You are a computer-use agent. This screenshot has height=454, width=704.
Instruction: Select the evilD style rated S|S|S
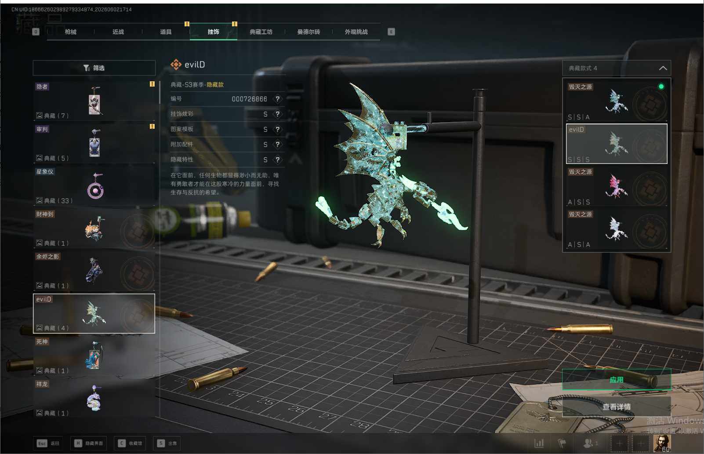pos(617,144)
